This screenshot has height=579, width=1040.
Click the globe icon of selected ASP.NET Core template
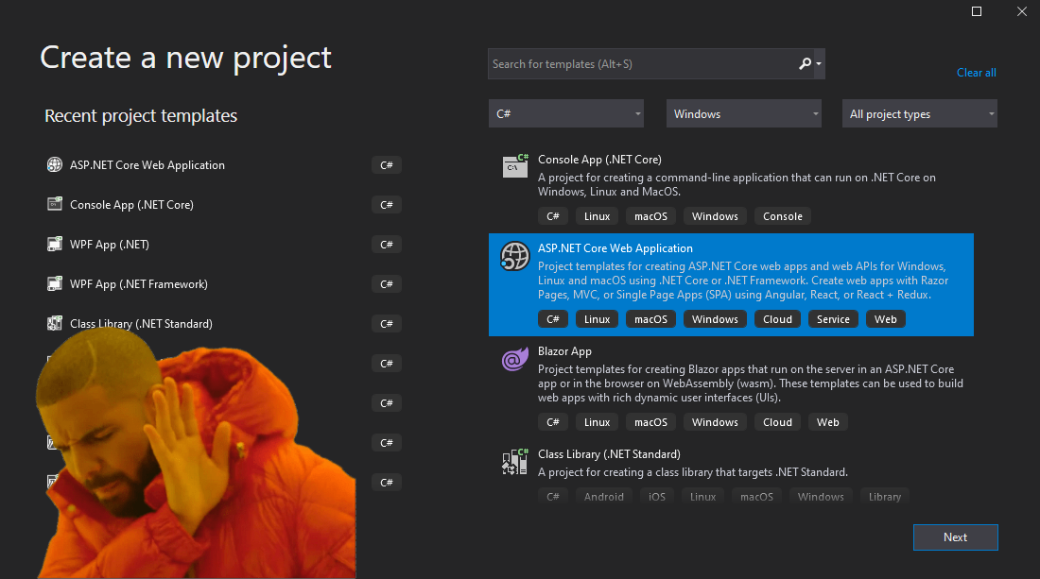point(514,256)
